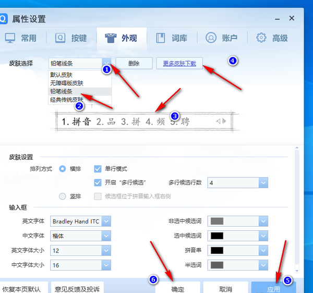The width and height of the screenshot is (313, 293).
Task: Click the 更多皮肤下载 link
Action: pos(179,64)
